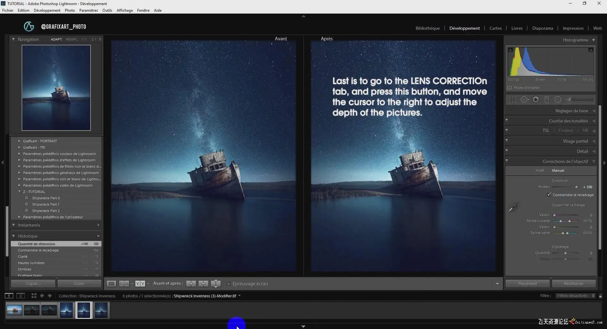607x329 pixels.
Task: Toggle shadow clipping indicator in histogram
Action: [511, 50]
